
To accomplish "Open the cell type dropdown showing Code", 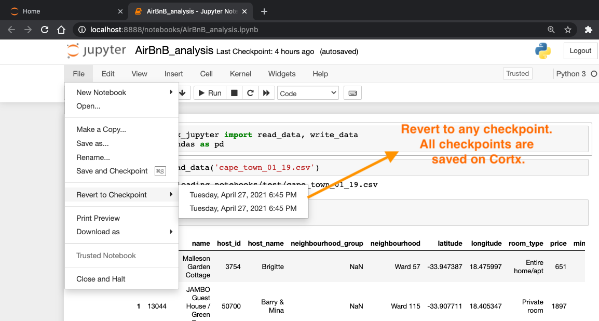I will click(x=308, y=93).
